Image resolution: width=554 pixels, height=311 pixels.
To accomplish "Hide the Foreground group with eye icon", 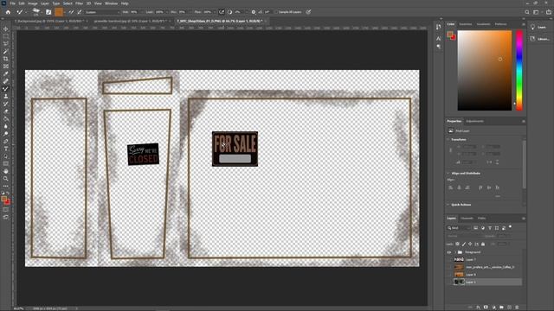I will [x=449, y=252].
